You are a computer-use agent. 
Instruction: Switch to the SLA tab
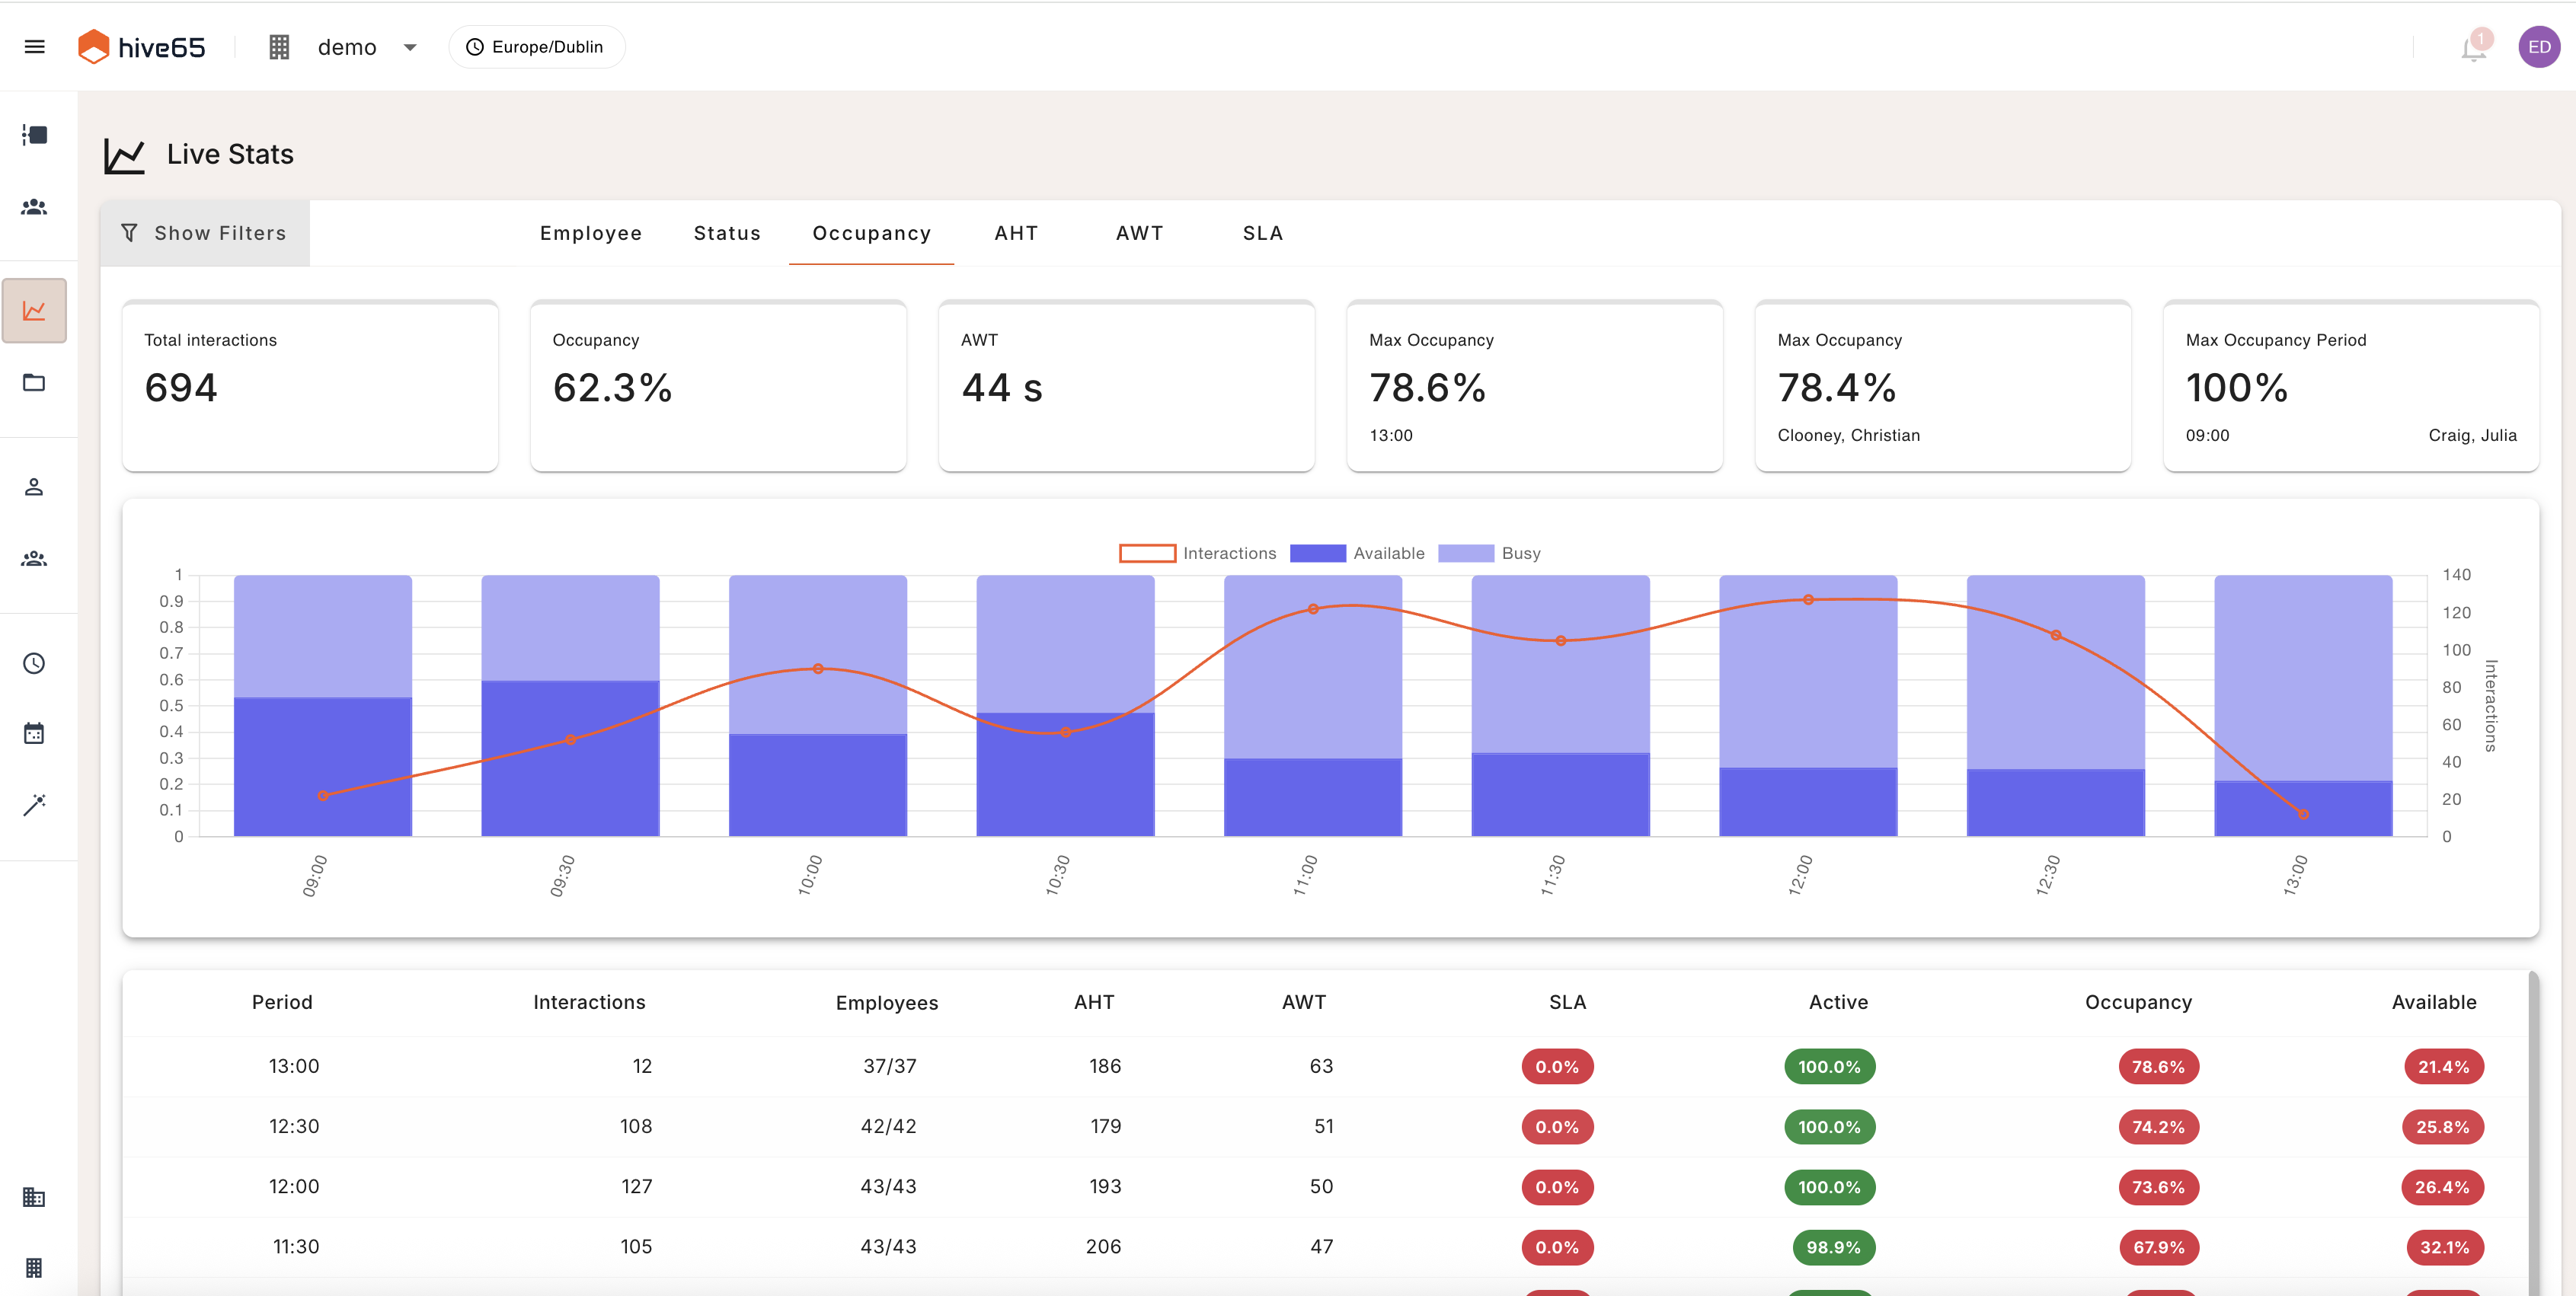1263,233
